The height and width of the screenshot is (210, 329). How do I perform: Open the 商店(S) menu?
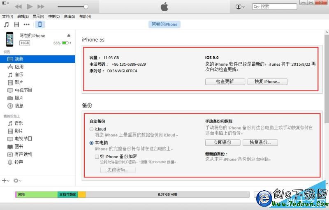pos(70,16)
